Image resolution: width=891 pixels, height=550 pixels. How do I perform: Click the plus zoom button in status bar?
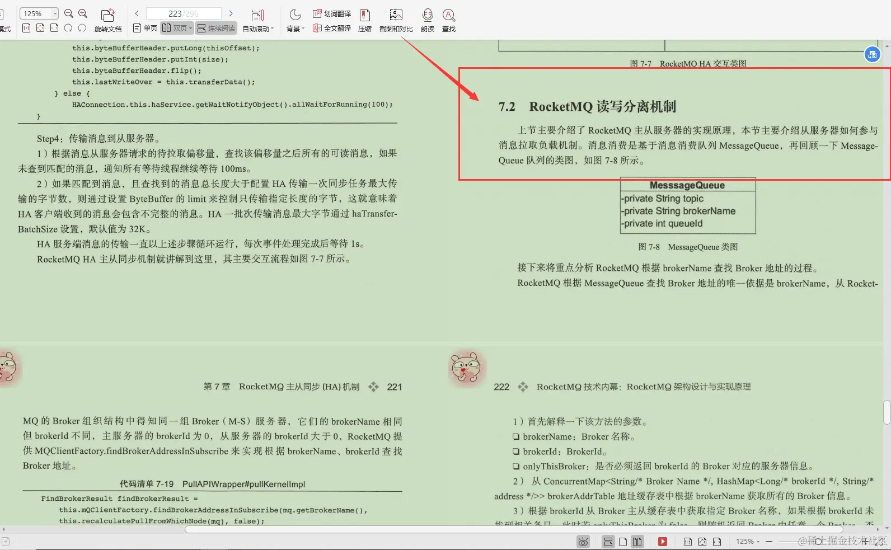tap(865, 542)
